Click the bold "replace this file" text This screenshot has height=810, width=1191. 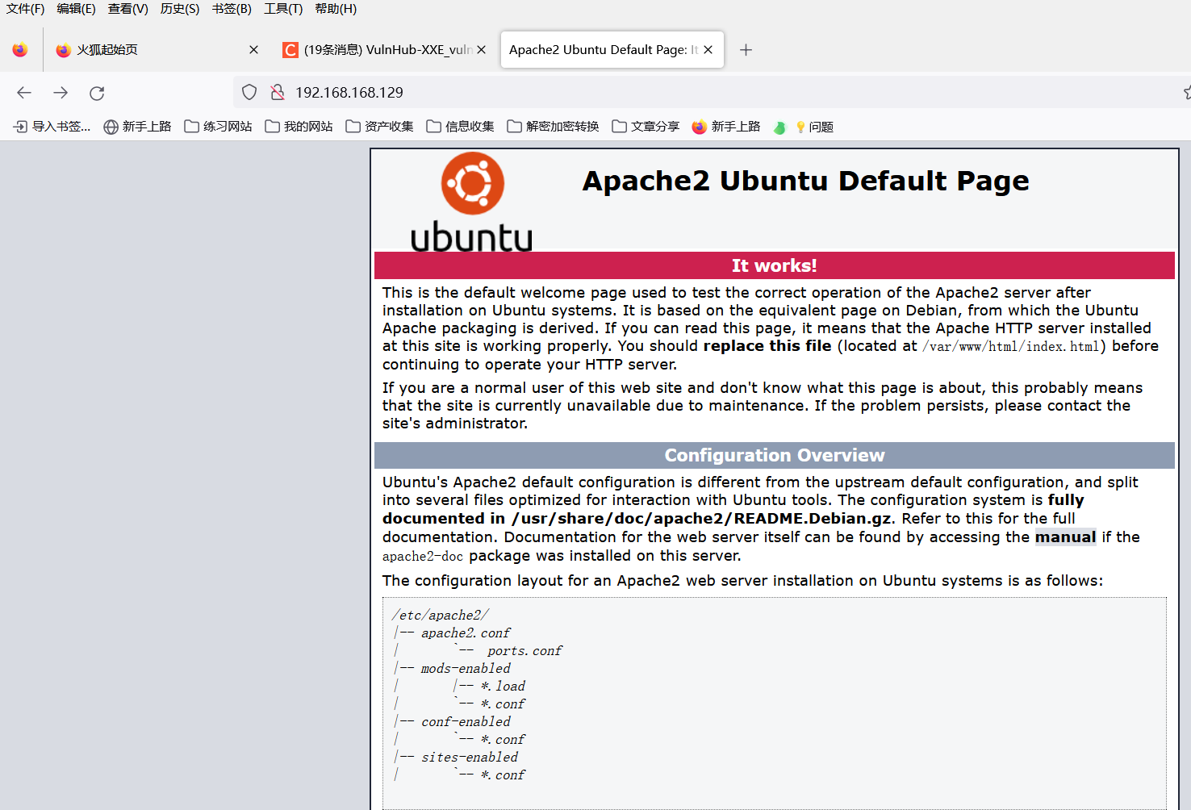(767, 346)
